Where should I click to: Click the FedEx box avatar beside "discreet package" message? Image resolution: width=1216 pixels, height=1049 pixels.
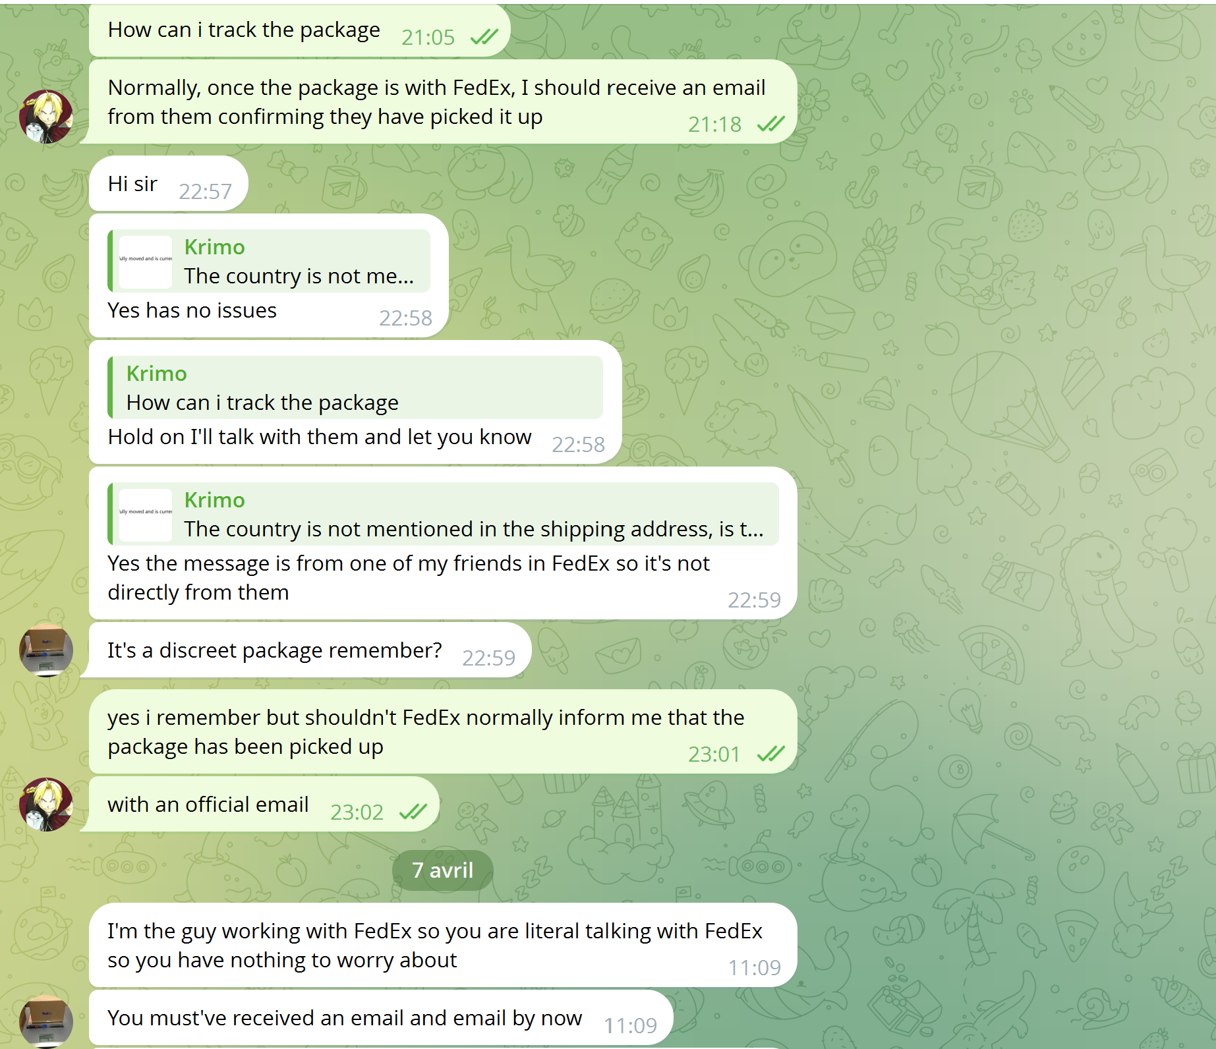click(45, 650)
